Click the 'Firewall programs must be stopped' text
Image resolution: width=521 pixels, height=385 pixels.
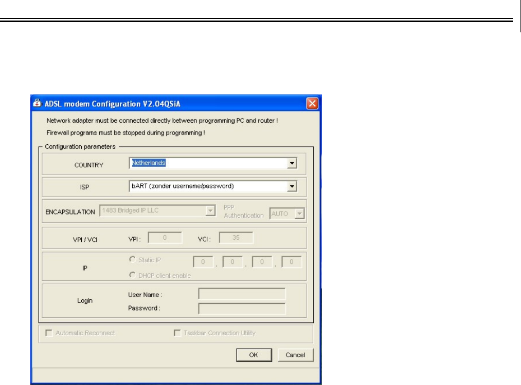[x=125, y=132]
